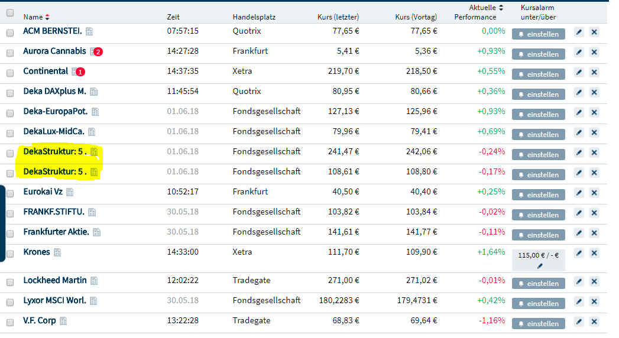Remove Lockheed Martin with the X icon
The height and width of the screenshot is (338, 619).
(x=594, y=282)
